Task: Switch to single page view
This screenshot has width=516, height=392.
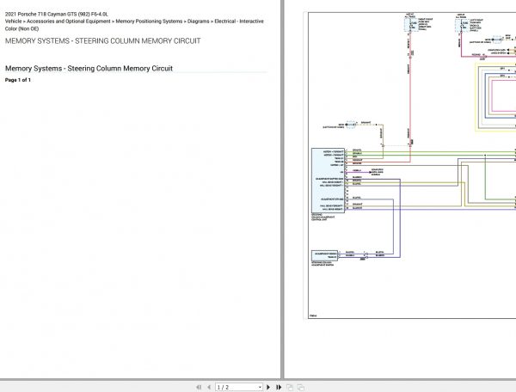Action: point(291,387)
